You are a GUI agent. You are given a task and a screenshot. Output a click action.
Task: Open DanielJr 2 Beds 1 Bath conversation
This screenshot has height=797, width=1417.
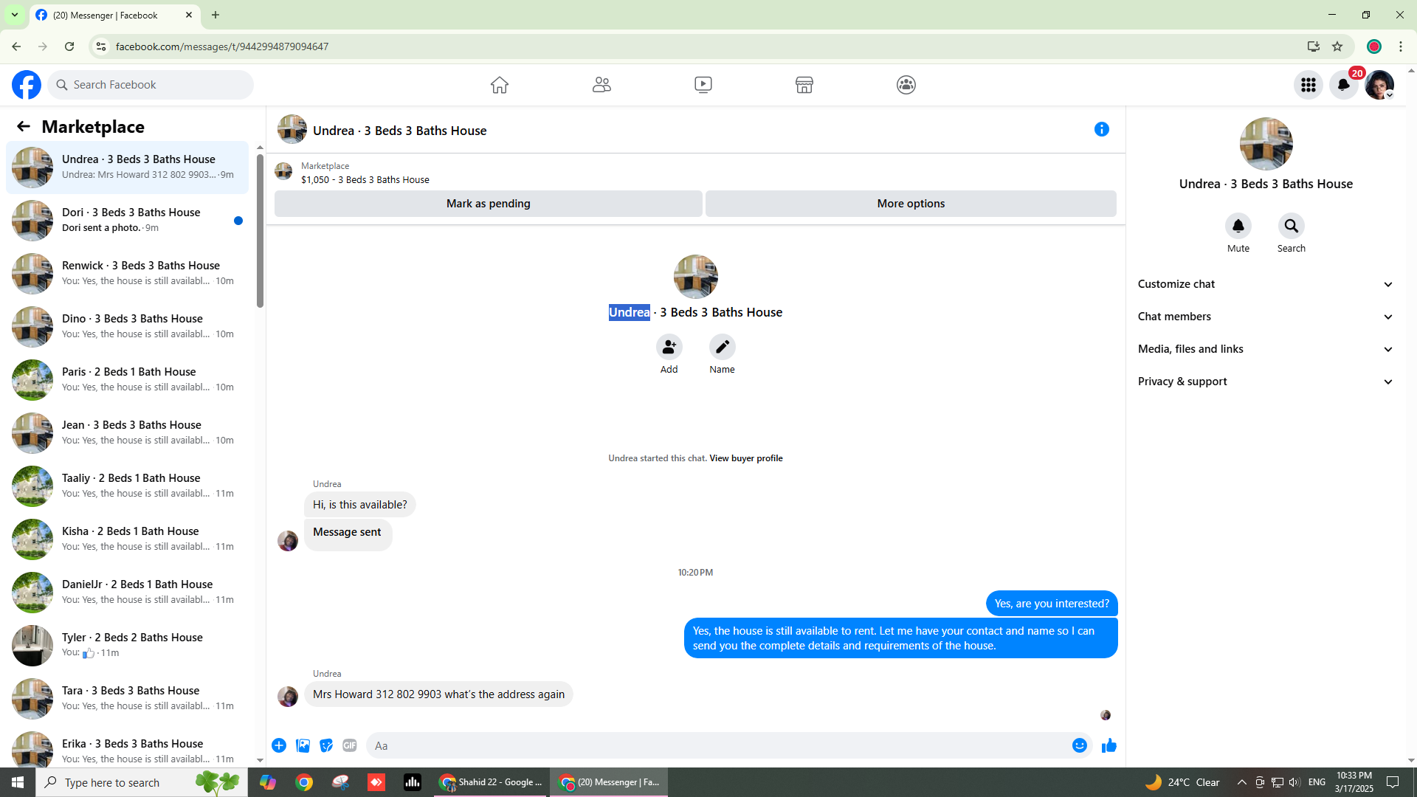point(128,593)
